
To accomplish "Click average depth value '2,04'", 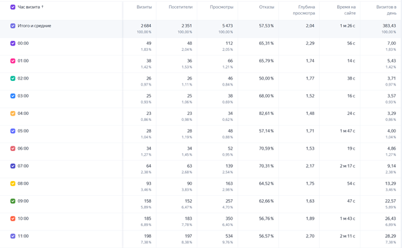I will [310, 25].
